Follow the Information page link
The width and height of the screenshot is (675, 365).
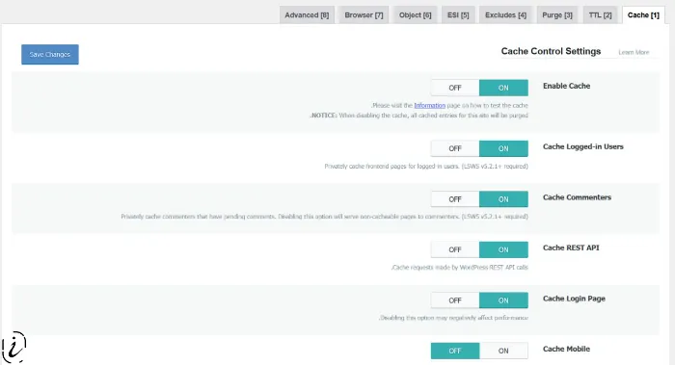point(430,105)
